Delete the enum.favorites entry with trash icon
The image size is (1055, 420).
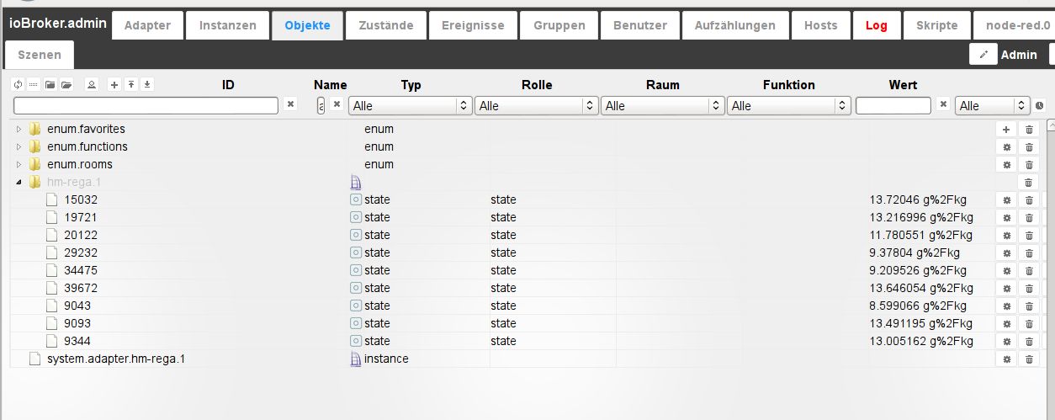(1028, 129)
